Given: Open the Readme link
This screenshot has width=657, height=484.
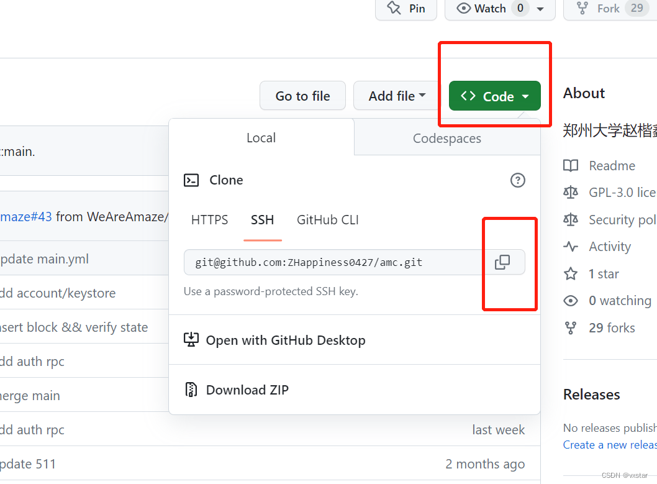Looking at the screenshot, I should 612,166.
